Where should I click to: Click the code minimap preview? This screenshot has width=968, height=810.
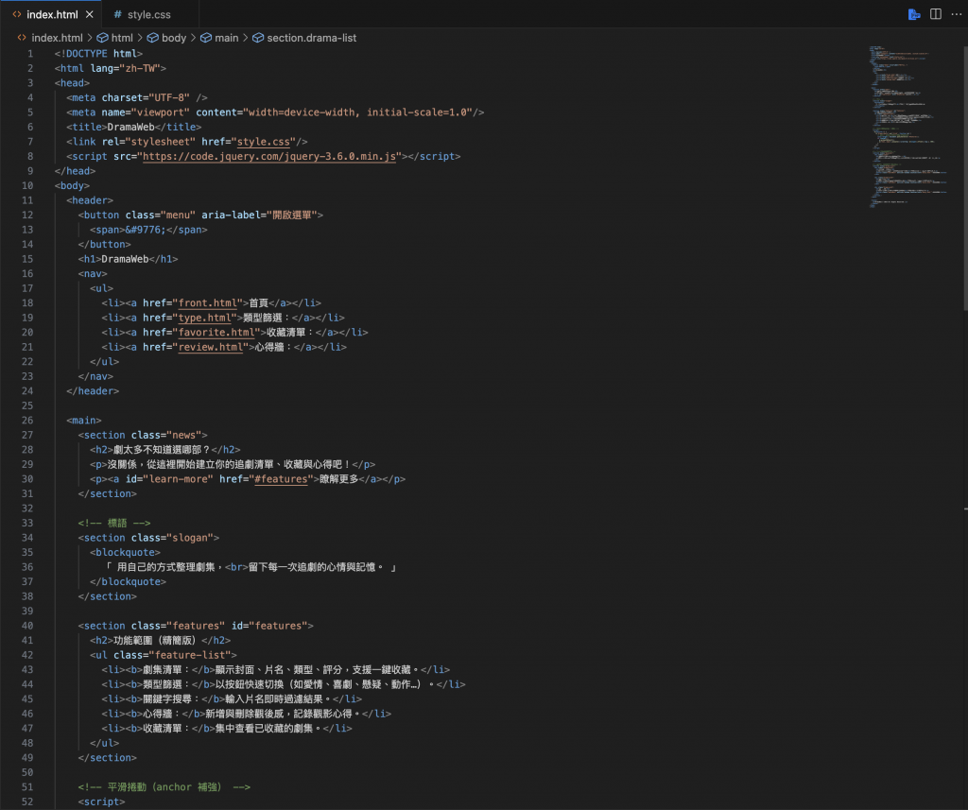(x=907, y=127)
